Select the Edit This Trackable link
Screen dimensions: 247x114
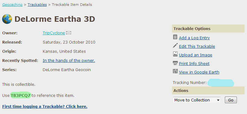(197, 47)
